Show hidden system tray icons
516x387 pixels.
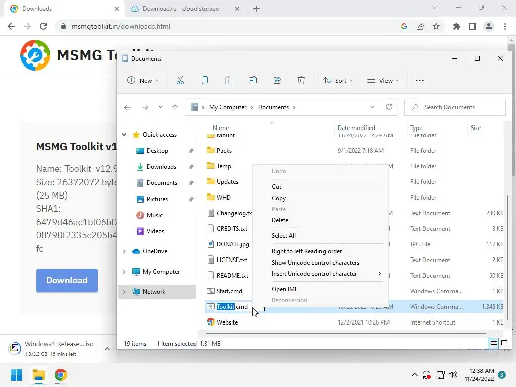tap(415, 375)
